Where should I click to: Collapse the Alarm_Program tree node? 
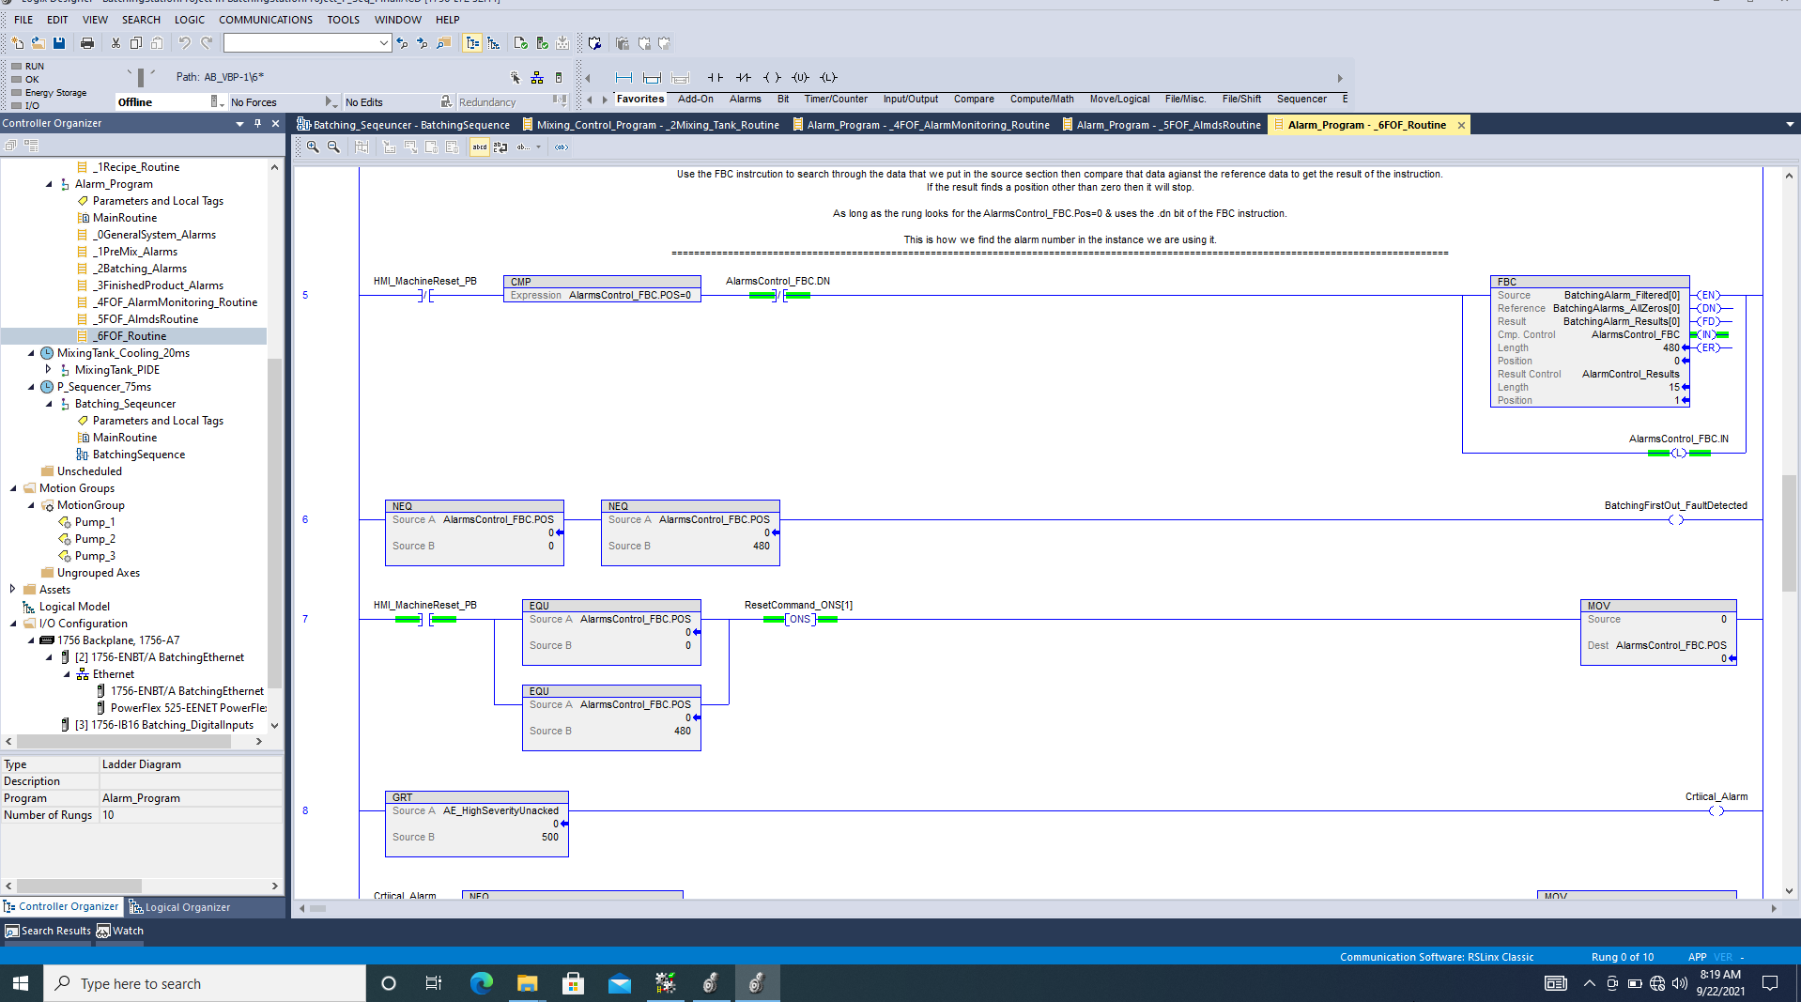tap(49, 184)
